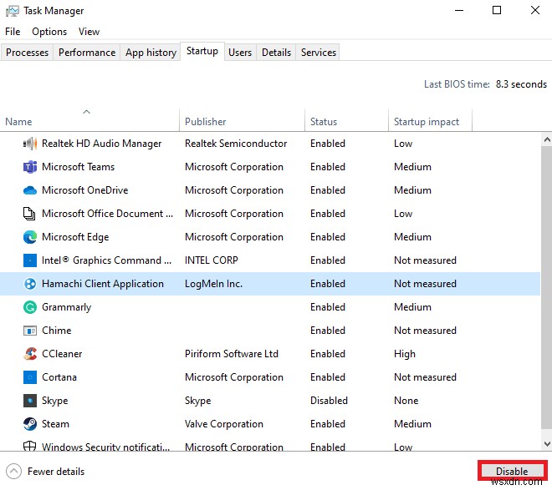This screenshot has height=490, width=552.
Task: Click the Microsoft Teams icon
Action: pos(30,167)
